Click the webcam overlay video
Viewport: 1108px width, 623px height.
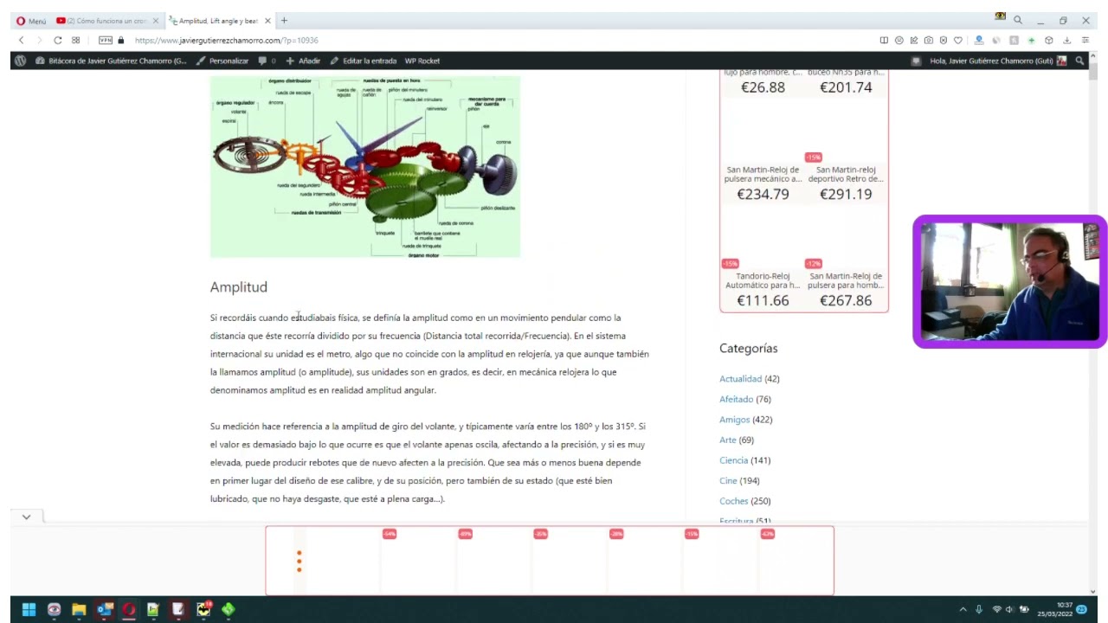pyautogui.click(x=1010, y=282)
